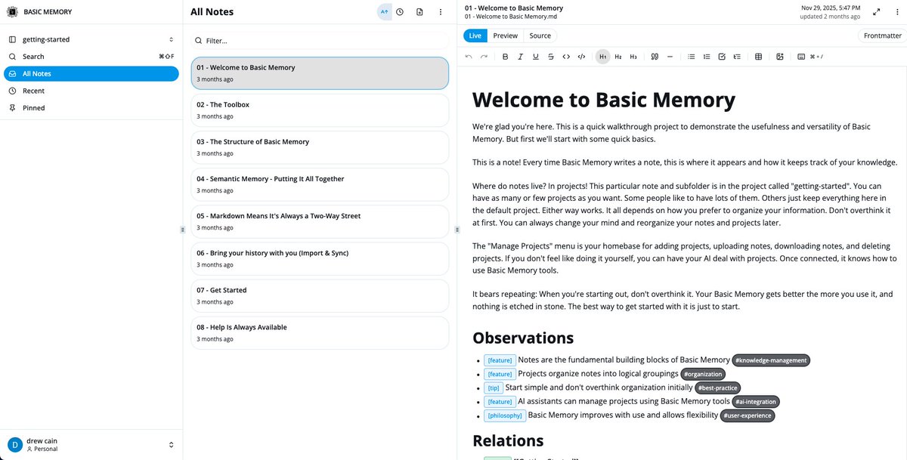The image size is (907, 460).
Task: Sort notes by time using clock icon
Action: point(400,12)
